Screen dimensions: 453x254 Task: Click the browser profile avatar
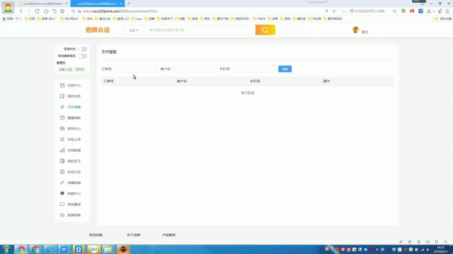pyautogui.click(x=8, y=7)
